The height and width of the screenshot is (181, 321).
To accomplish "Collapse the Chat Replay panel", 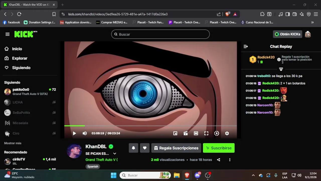I will (x=246, y=47).
